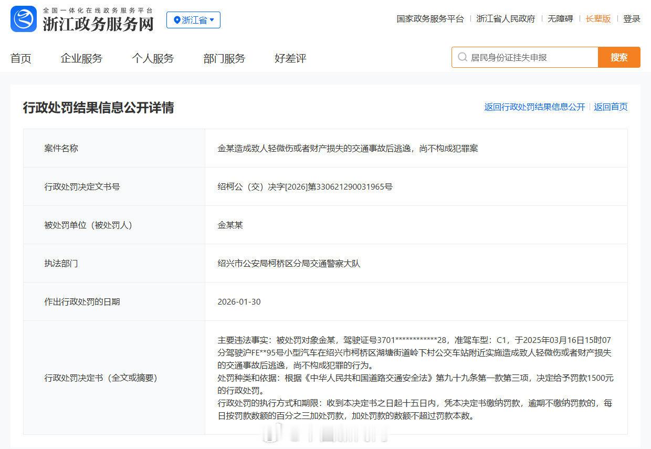Go to the 首页 navigation item

pos(20,58)
